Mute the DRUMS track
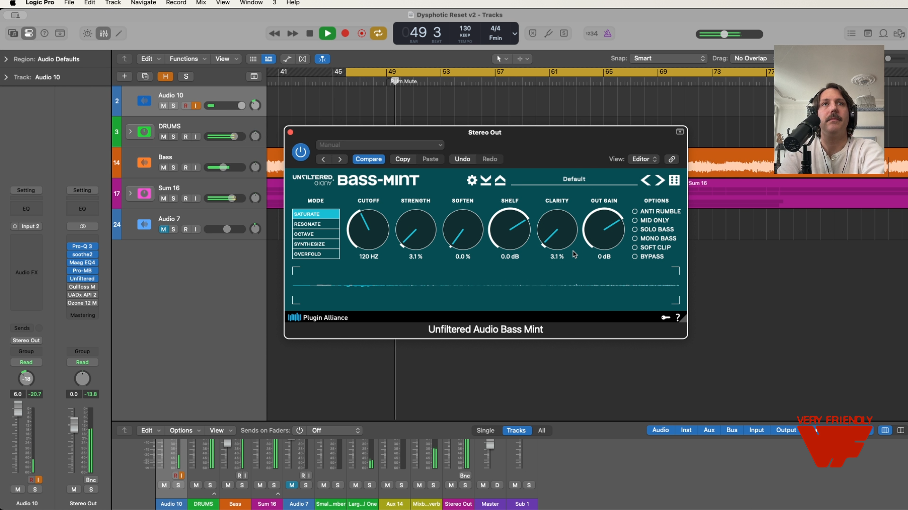Screen dimensions: 908x510 tap(163, 137)
